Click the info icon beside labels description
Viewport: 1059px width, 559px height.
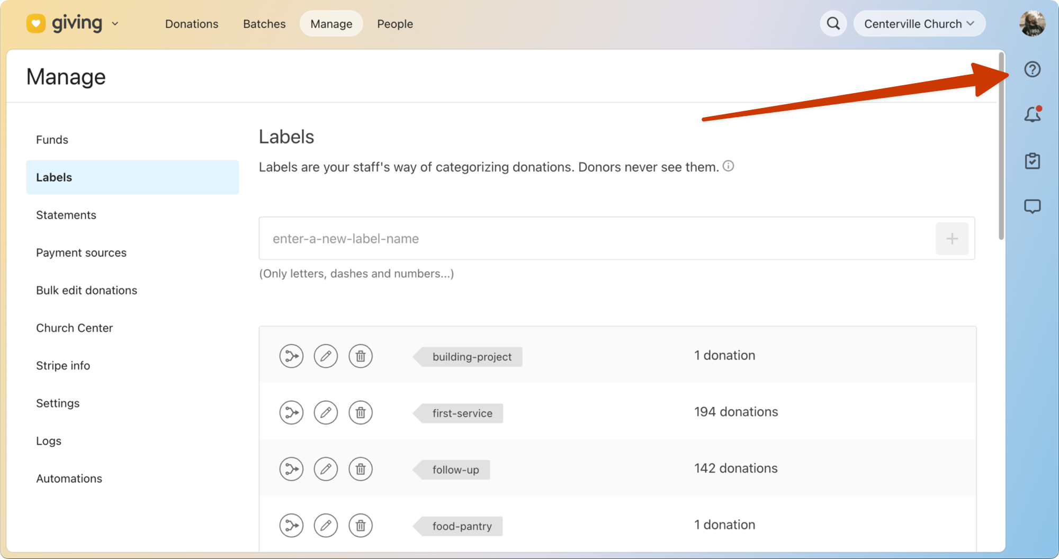[x=729, y=166]
